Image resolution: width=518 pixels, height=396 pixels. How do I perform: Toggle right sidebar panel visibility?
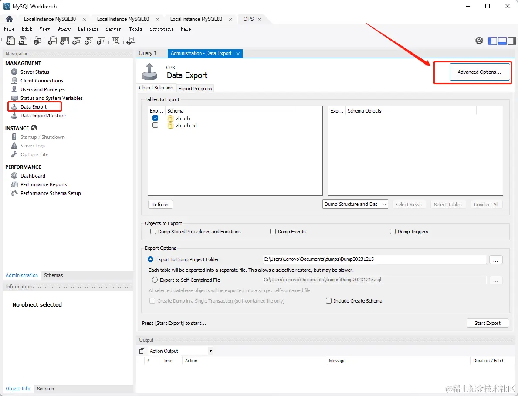(x=512, y=41)
